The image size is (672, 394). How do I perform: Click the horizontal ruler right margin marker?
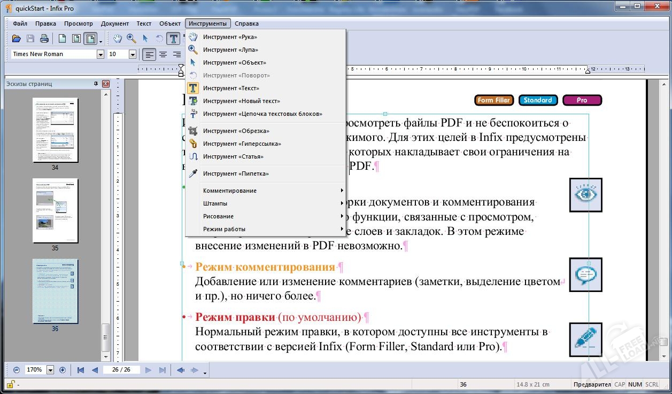pyautogui.click(x=588, y=70)
